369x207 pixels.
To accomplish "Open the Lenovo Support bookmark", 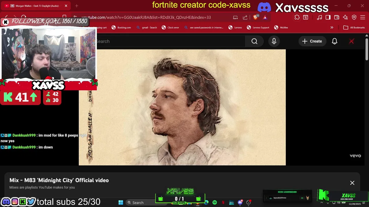I will (258, 28).
